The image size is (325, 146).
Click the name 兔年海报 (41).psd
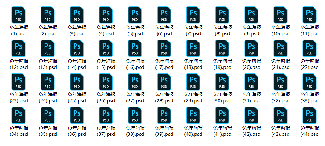pyautogui.click(x=223, y=131)
